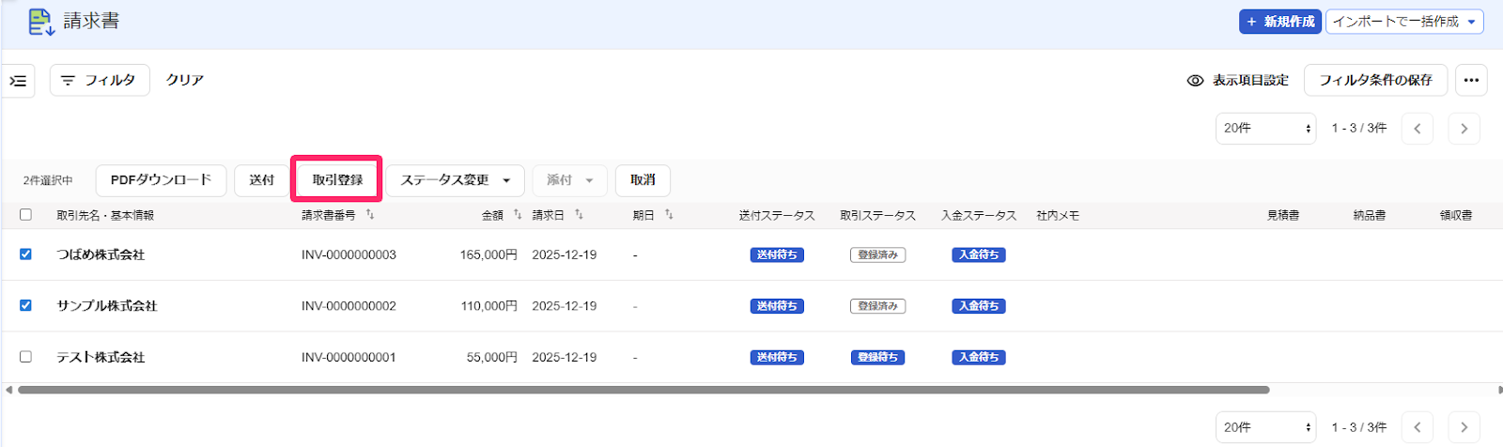Open the テスト株式会社 row

tap(101, 357)
